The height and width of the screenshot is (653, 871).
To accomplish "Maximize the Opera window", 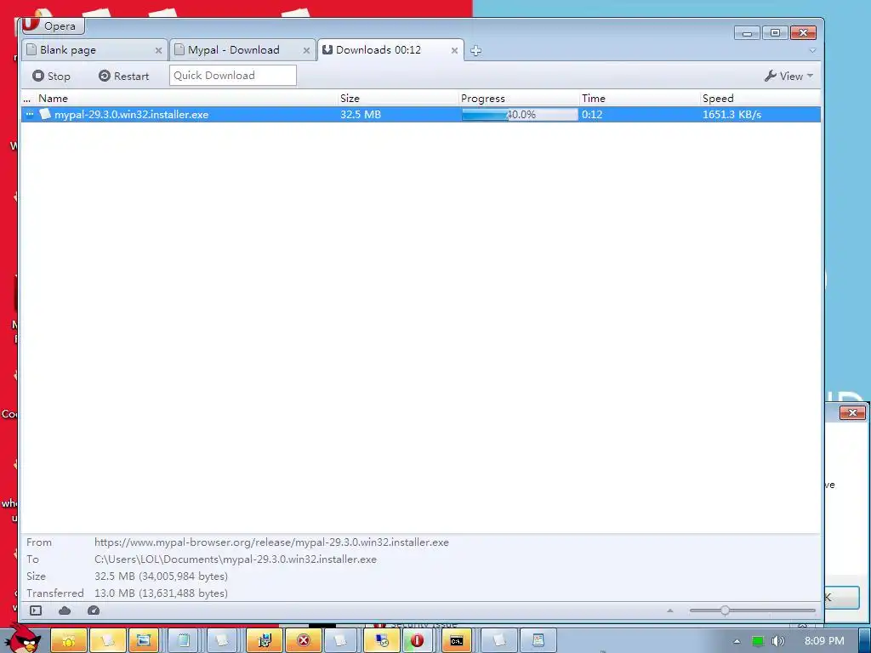I will pos(775,33).
